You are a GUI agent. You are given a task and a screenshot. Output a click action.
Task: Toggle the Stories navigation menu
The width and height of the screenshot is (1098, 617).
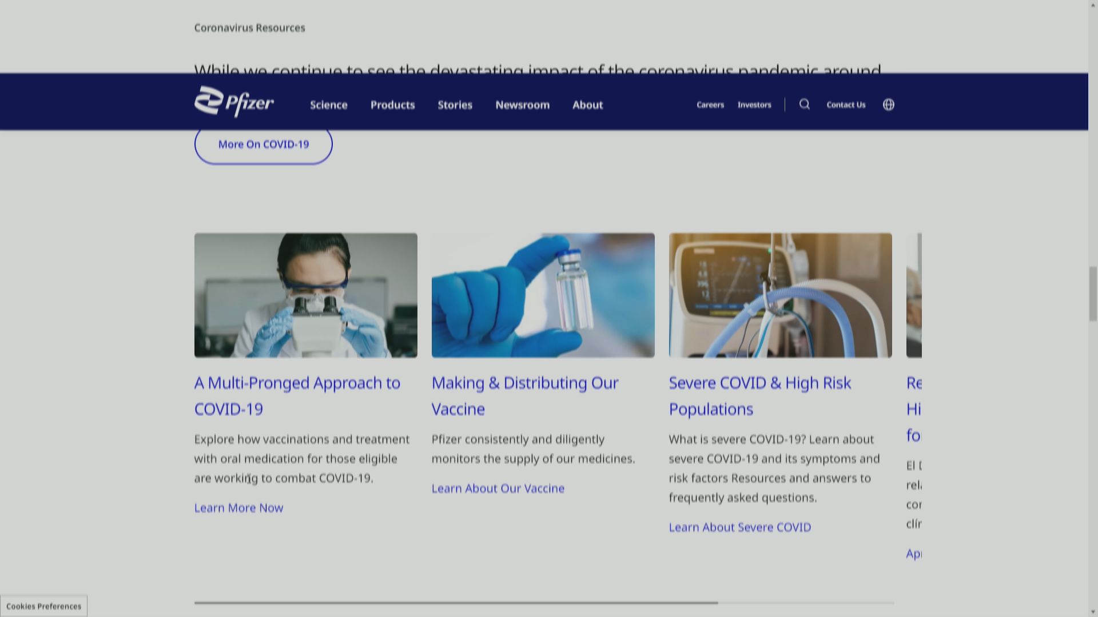[455, 103]
